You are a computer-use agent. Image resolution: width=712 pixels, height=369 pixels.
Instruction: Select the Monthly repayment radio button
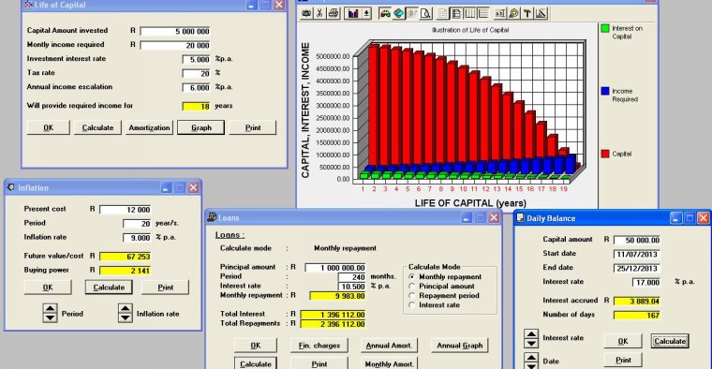(412, 276)
